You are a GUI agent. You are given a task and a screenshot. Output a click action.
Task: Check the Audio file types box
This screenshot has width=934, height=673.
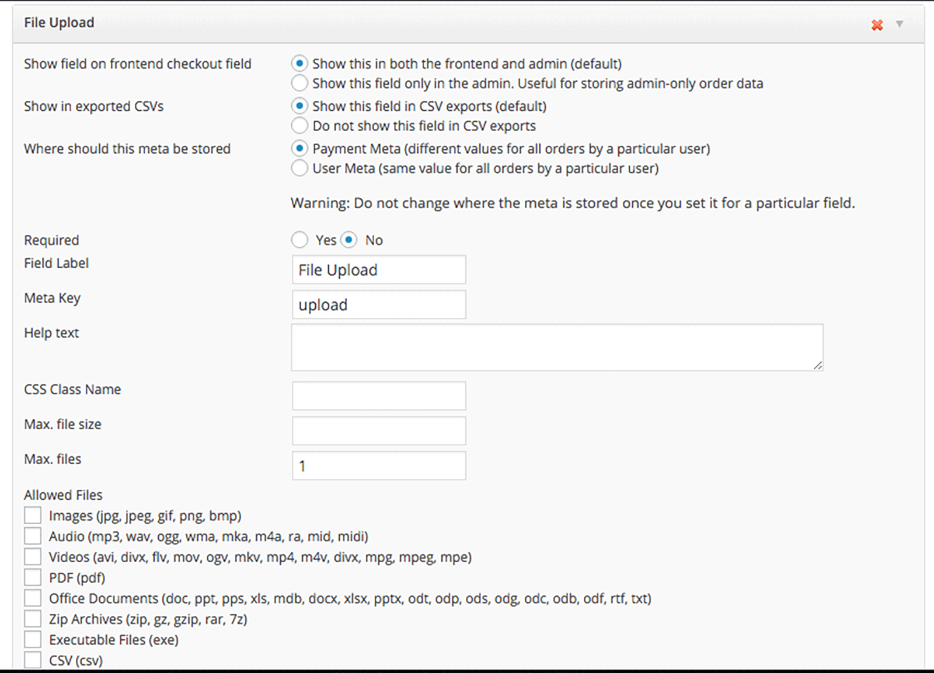33,536
